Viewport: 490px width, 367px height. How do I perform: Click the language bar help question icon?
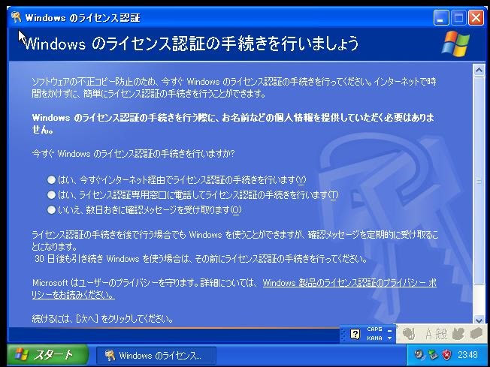(x=355, y=334)
